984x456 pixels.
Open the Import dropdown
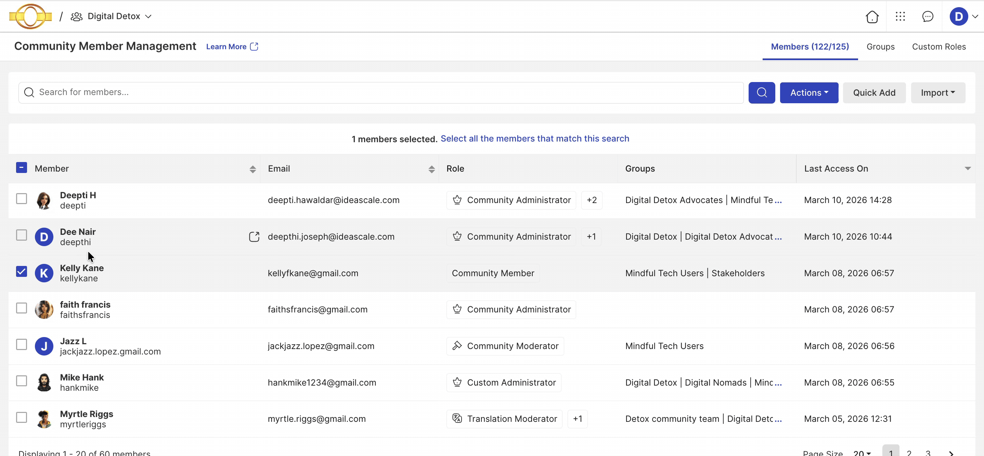coord(938,93)
